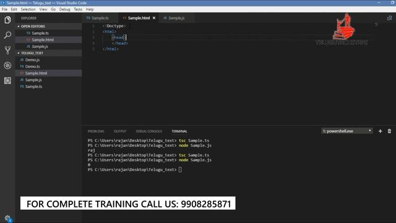
Task: Open the Manage gear icon
Action: pos(7,219)
